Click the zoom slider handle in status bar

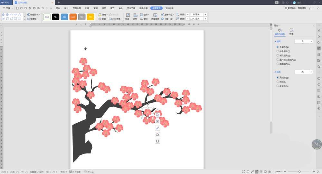(x=299, y=172)
